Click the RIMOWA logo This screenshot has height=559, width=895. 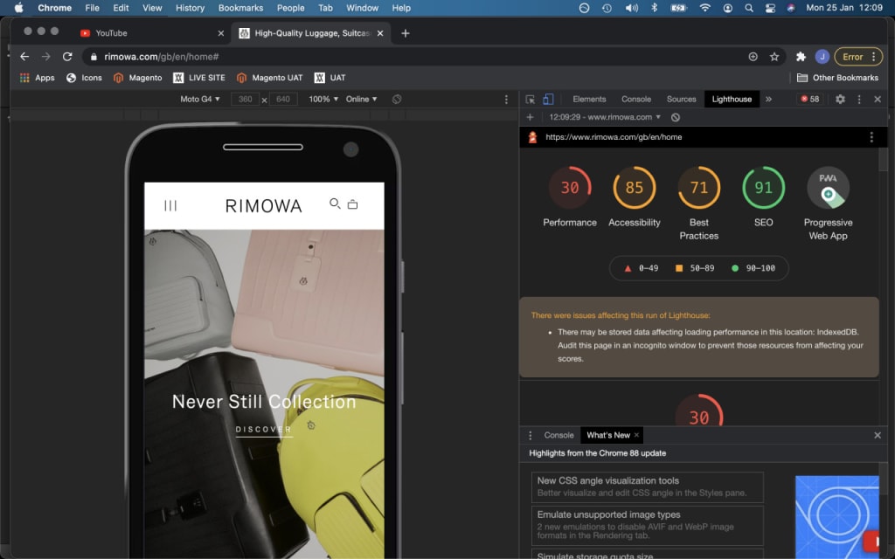[x=264, y=206]
